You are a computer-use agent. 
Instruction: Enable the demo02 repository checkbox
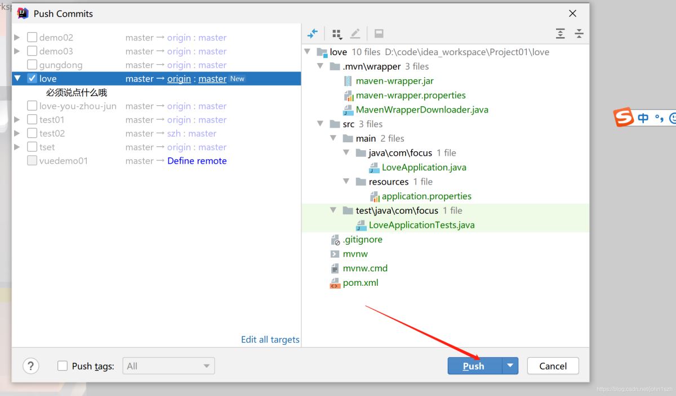pos(32,38)
